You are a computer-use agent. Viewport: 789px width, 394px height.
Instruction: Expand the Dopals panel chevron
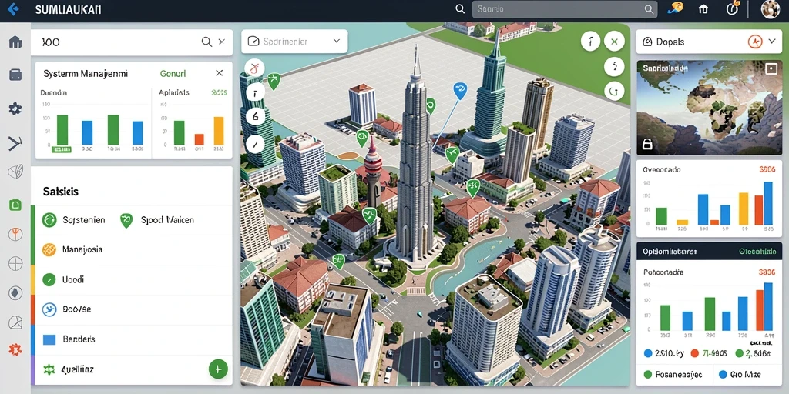pos(772,42)
